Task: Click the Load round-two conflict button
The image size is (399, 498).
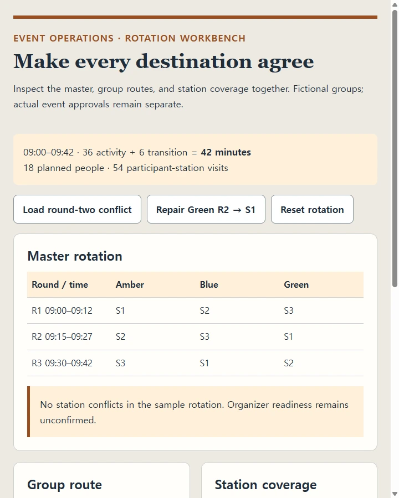Action: [77, 209]
